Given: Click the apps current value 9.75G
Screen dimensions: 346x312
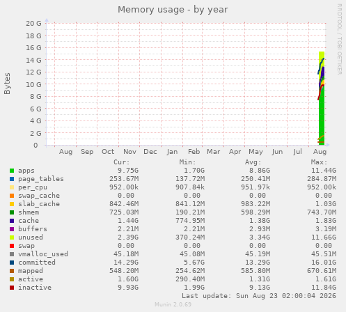Looking at the screenshot, I should (128, 171).
